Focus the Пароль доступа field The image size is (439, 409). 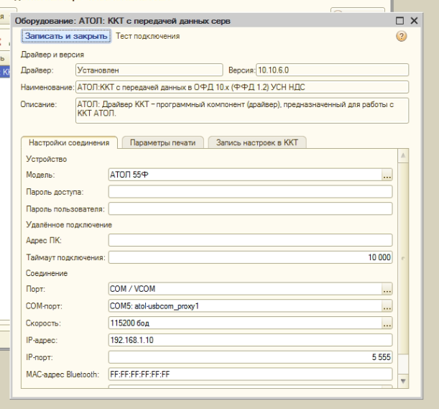[x=250, y=192]
